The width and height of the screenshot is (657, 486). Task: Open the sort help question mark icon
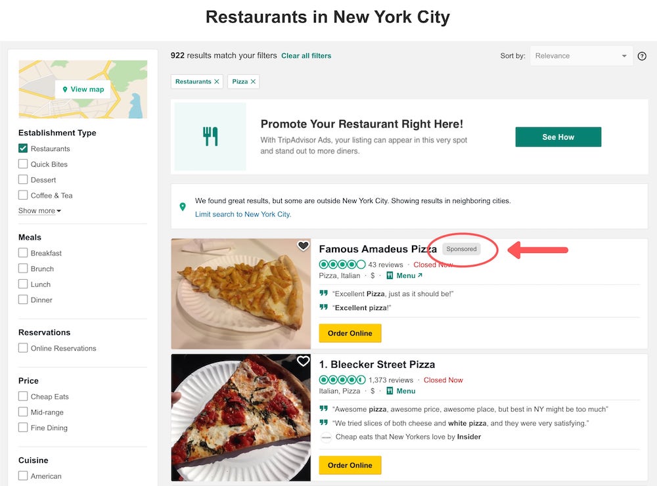coord(641,56)
